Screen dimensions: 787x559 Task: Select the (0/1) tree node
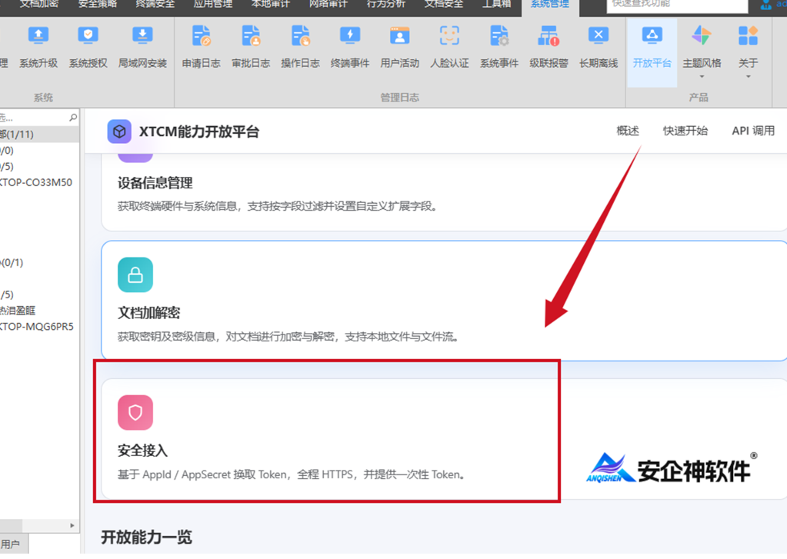tap(12, 262)
